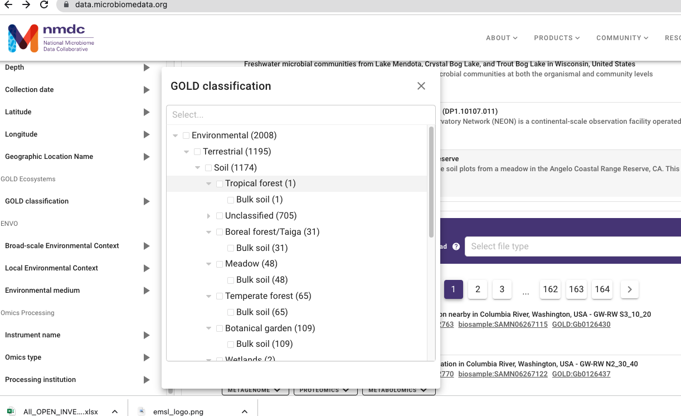
Task: Select Bulk soil (31) under Boreal forest/Taiga
Action: (x=230, y=248)
